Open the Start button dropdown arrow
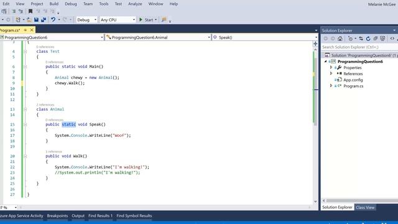The width and height of the screenshot is (398, 224). (155, 19)
